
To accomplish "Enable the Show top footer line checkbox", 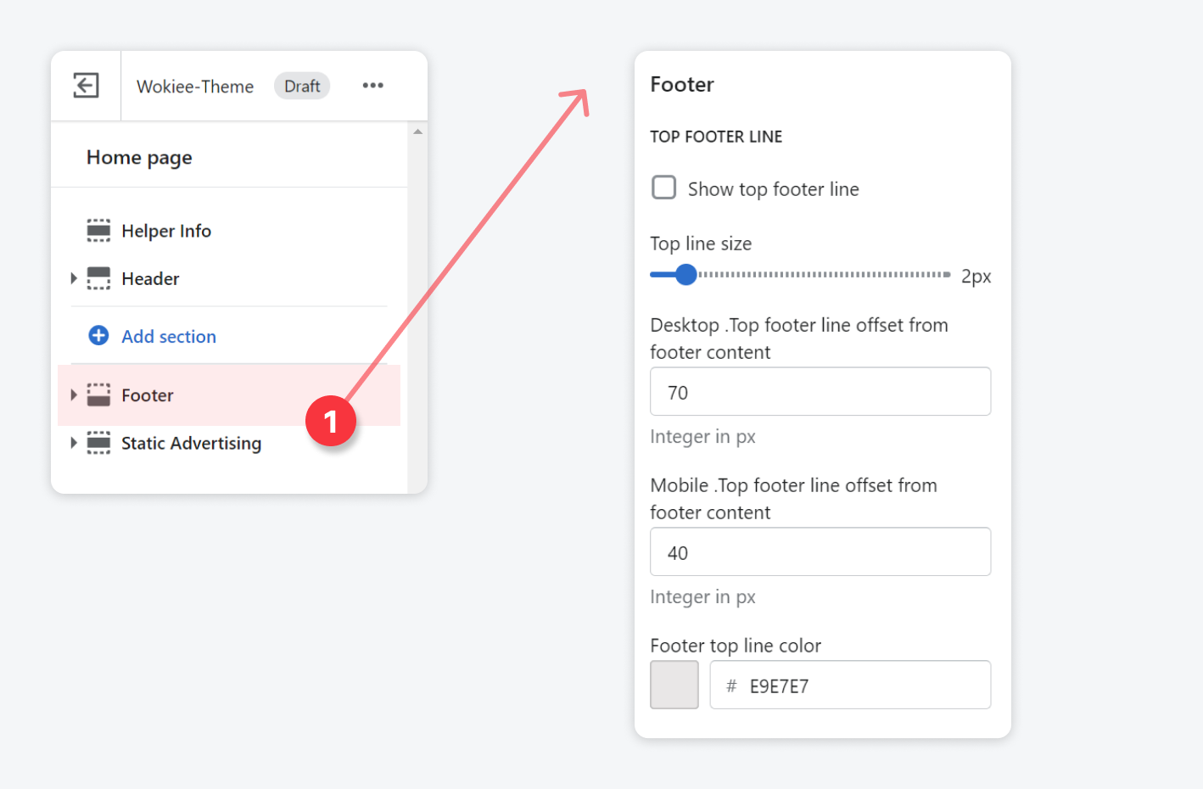I will coord(663,187).
